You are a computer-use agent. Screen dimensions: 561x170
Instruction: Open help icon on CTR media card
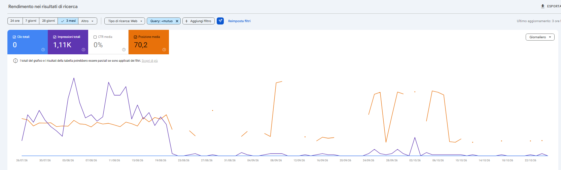pyautogui.click(x=124, y=50)
